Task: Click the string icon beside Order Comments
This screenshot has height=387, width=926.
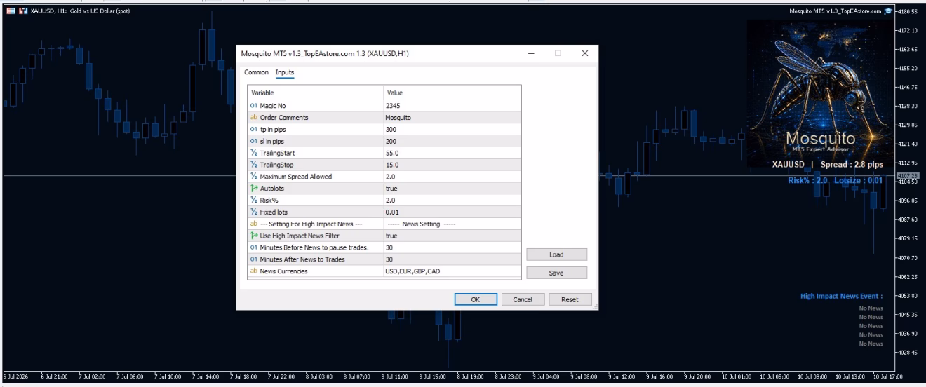Action: [253, 118]
